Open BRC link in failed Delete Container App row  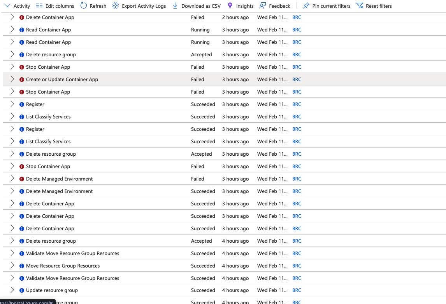tap(297, 17)
